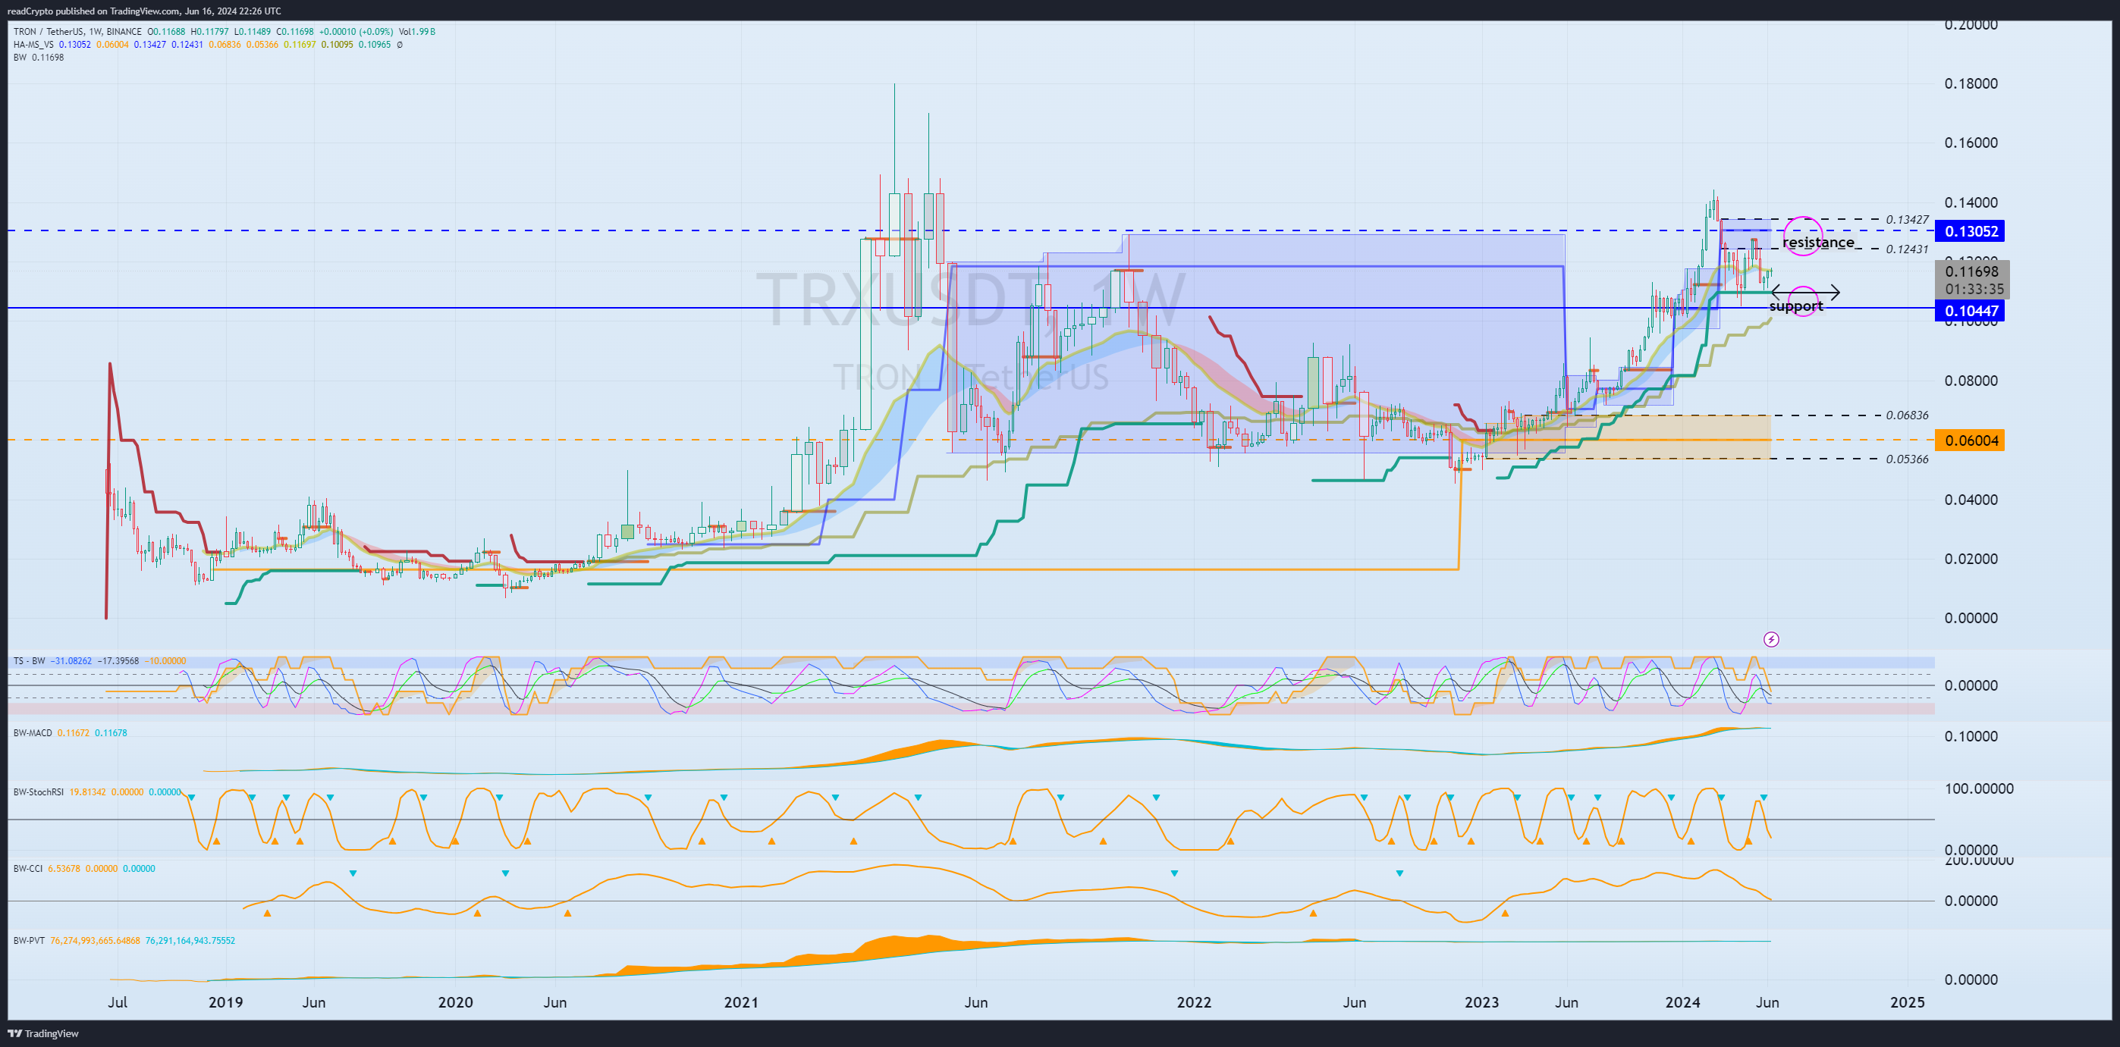Click the 0.06836 dashed line label
Image resolution: width=2120 pixels, height=1047 pixels.
(1907, 415)
